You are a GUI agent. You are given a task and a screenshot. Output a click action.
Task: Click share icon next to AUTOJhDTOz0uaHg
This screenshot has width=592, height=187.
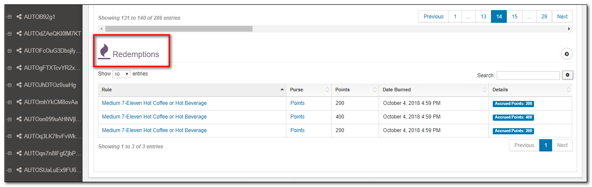point(19,85)
